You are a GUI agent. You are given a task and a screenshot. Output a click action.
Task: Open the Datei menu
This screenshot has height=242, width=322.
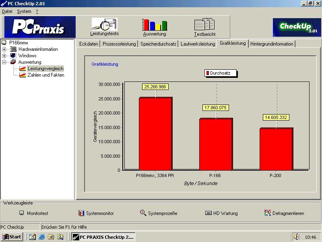pyautogui.click(x=7, y=12)
